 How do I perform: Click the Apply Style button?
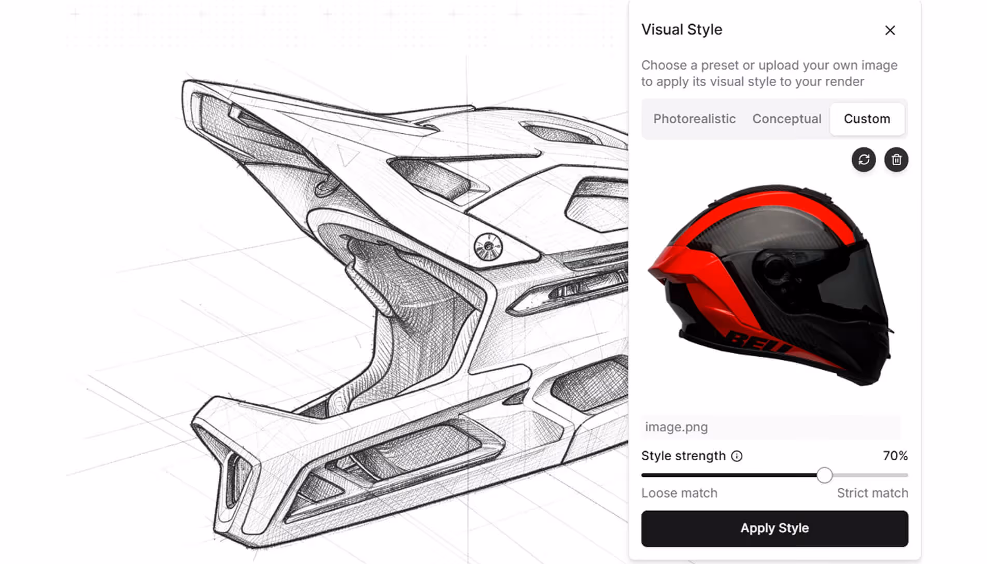(x=774, y=528)
